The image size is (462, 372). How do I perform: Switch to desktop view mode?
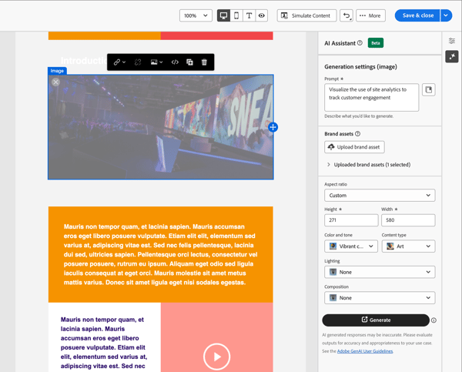[223, 15]
